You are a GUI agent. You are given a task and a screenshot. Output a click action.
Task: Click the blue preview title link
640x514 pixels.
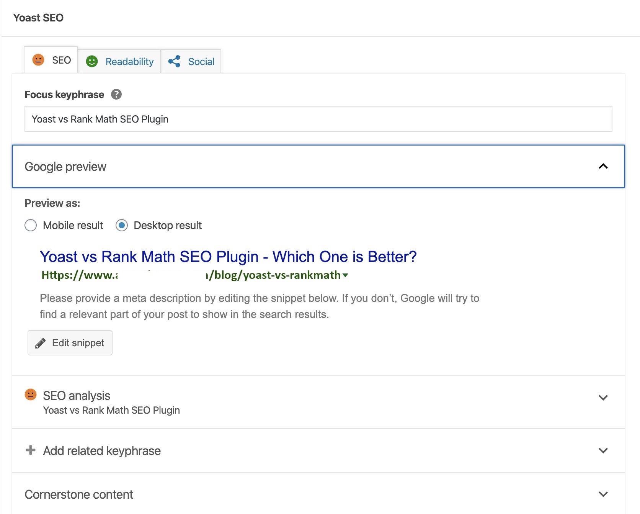pos(228,257)
